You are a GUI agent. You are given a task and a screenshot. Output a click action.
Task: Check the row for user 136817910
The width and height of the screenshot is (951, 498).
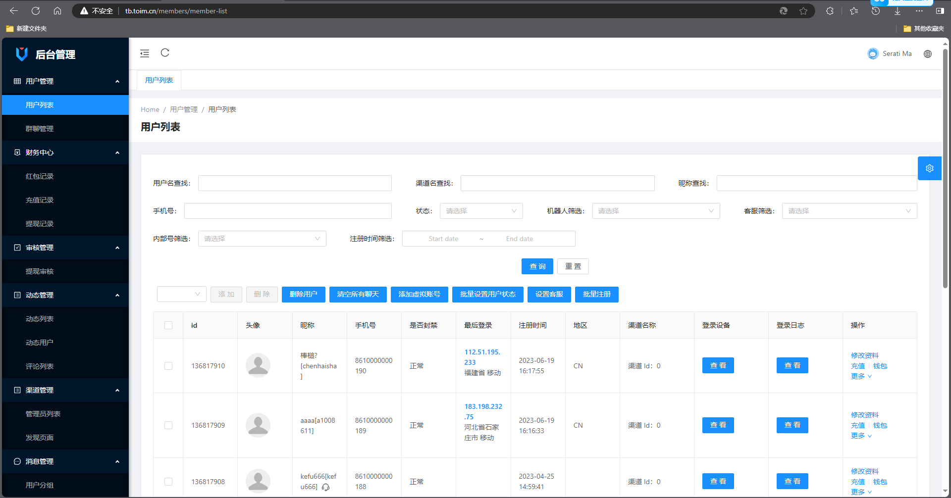[x=168, y=366]
